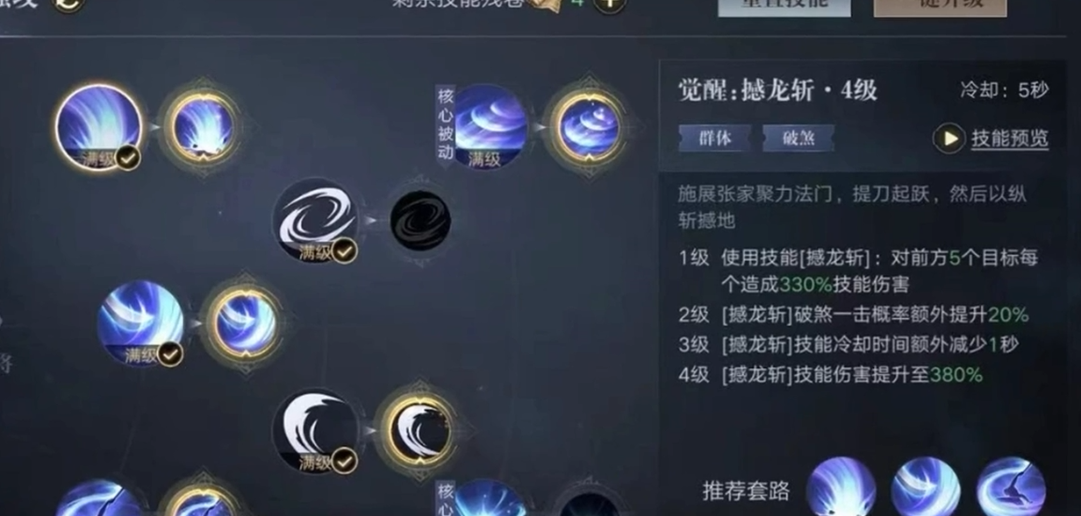Image resolution: width=1081 pixels, height=516 pixels.
Task: Toggle the checkmark on the white swirl skill
Action: coord(345,251)
